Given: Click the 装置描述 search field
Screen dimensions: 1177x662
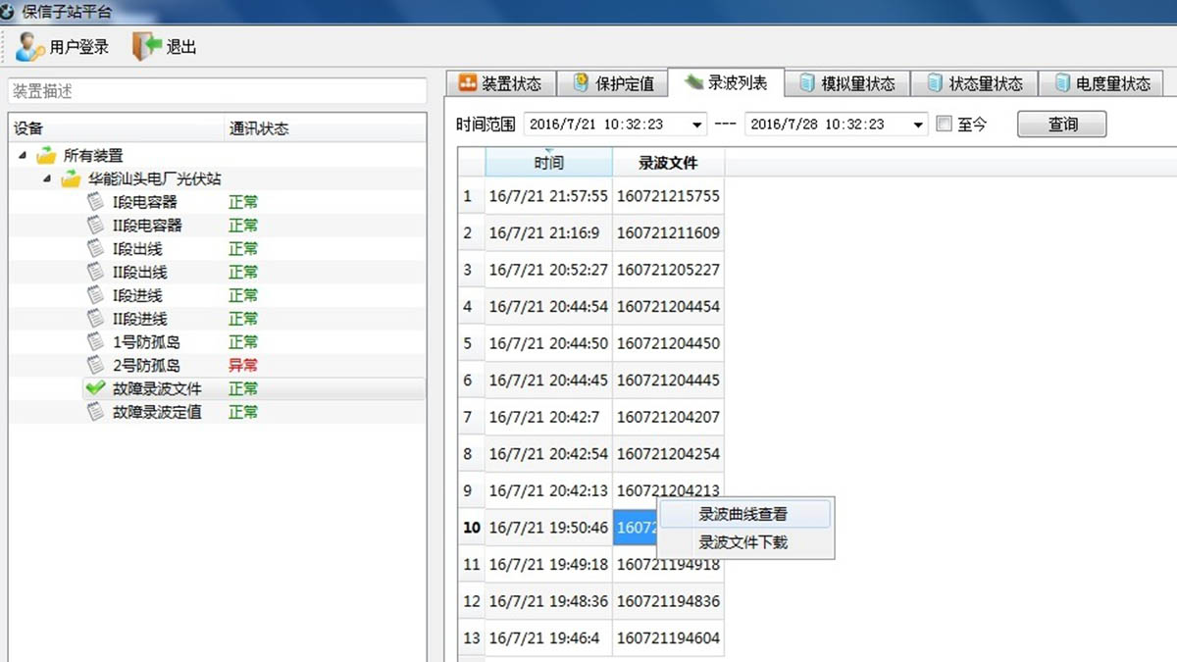Looking at the screenshot, I should click(x=218, y=91).
